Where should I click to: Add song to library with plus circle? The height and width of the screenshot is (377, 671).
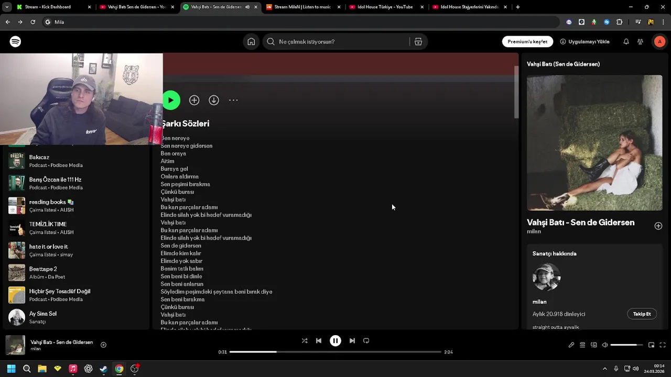pos(194,100)
